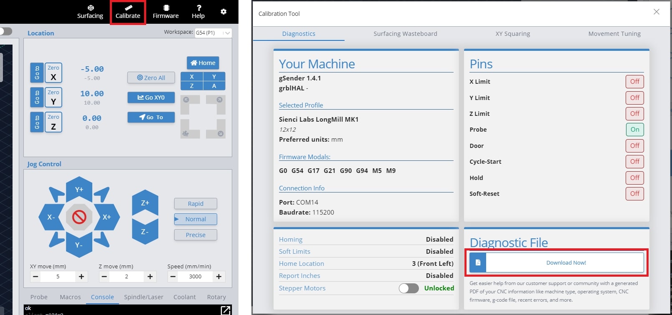Open the settings gear icon
The image size is (672, 315).
(223, 12)
